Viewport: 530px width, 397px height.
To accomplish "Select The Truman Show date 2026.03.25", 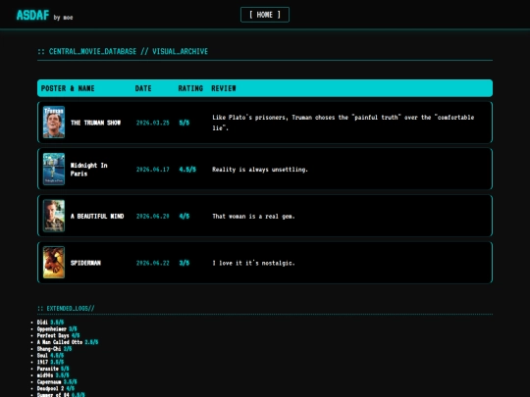I will pos(152,123).
